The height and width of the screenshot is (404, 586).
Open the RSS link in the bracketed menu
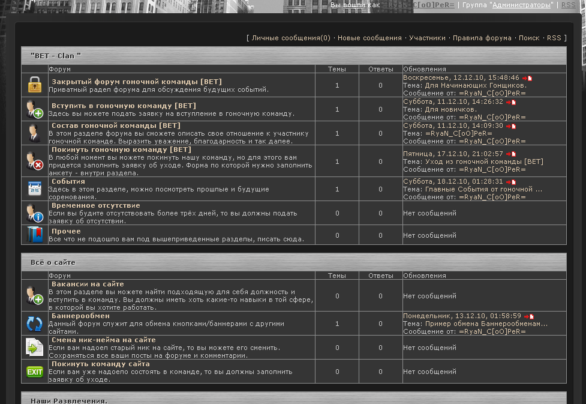tap(554, 38)
